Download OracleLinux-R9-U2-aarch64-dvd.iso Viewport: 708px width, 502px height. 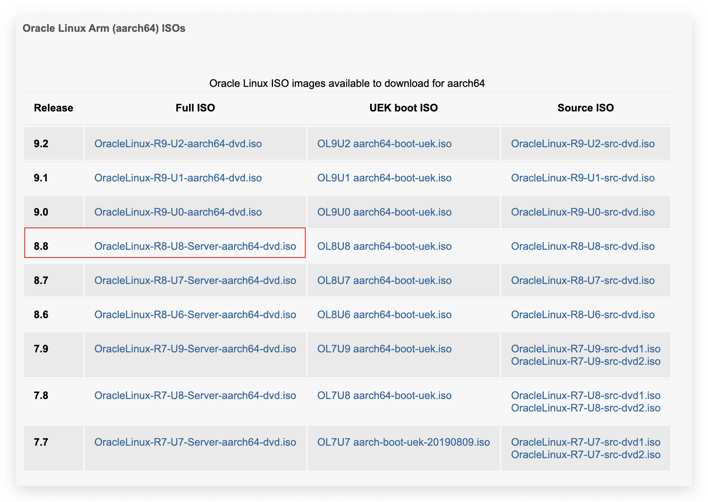pyautogui.click(x=178, y=144)
